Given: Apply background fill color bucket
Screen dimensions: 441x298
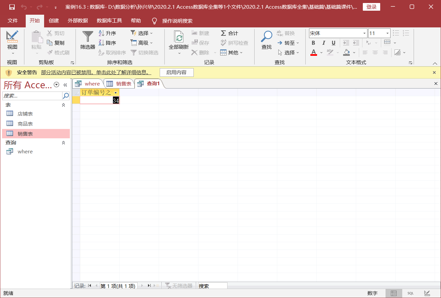Looking at the screenshot, I should (346, 52).
